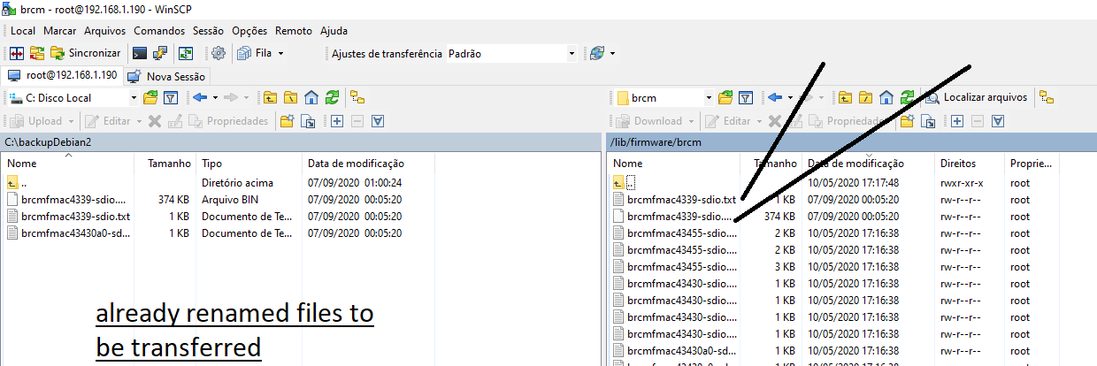Refresh the local panel
The width and height of the screenshot is (1097, 366).
[x=332, y=97]
